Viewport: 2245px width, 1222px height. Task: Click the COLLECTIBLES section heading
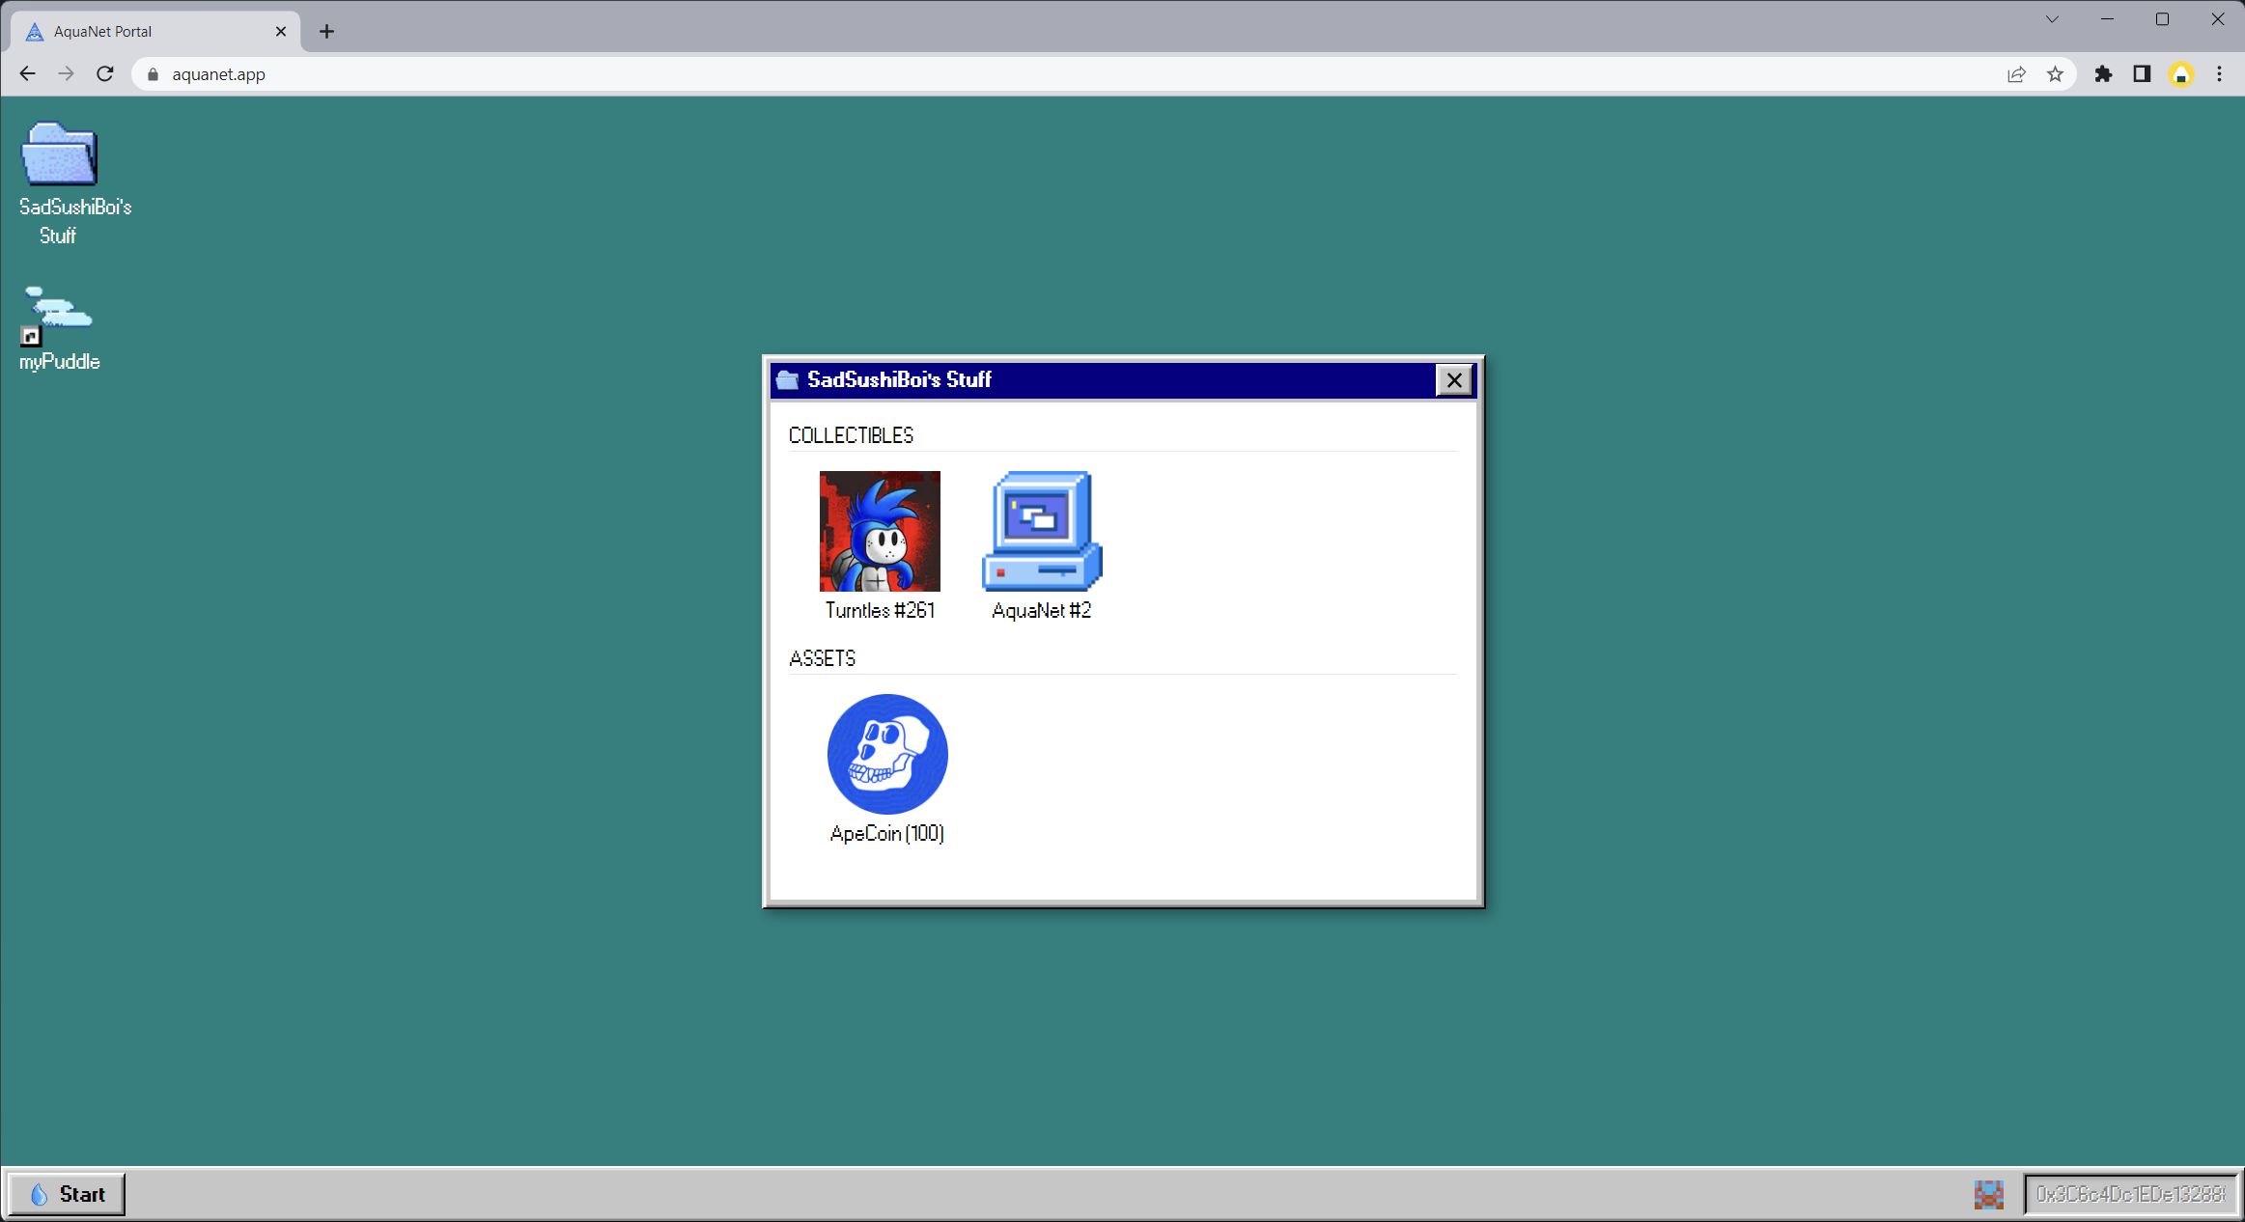pyautogui.click(x=851, y=435)
